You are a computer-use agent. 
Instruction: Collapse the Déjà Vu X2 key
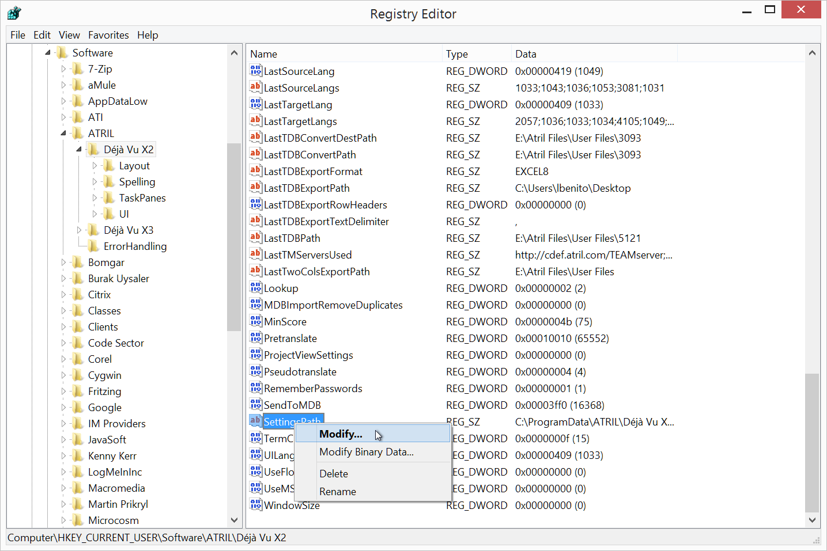coord(79,149)
